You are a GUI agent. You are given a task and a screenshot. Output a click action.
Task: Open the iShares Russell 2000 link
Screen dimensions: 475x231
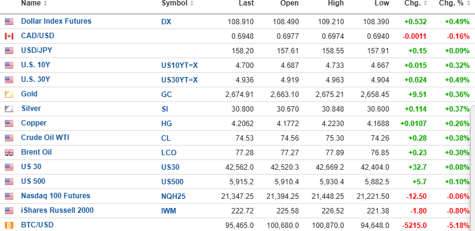pyautogui.click(x=57, y=210)
